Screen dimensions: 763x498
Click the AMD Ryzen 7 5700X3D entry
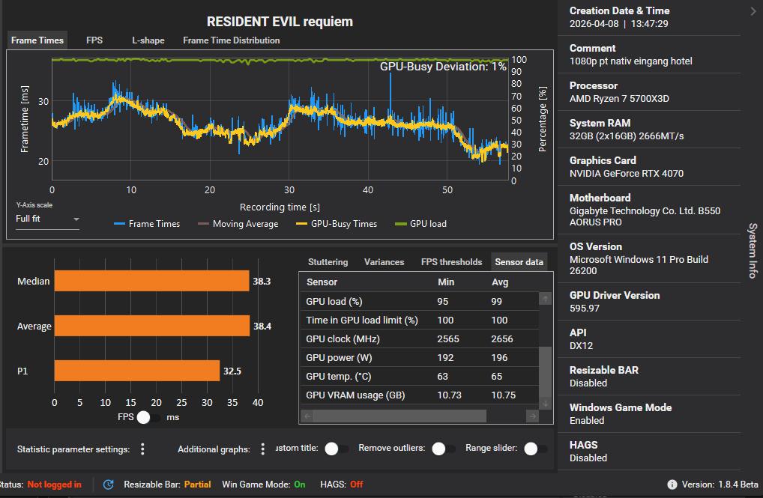coord(619,99)
